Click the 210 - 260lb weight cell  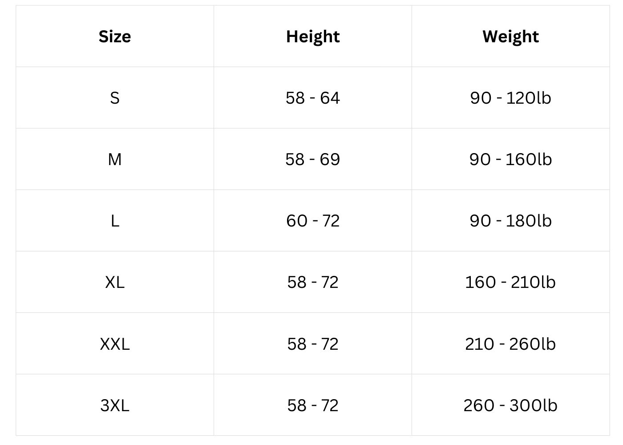click(510, 344)
